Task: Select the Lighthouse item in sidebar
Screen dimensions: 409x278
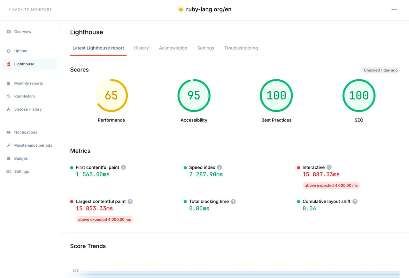Action: (x=29, y=64)
